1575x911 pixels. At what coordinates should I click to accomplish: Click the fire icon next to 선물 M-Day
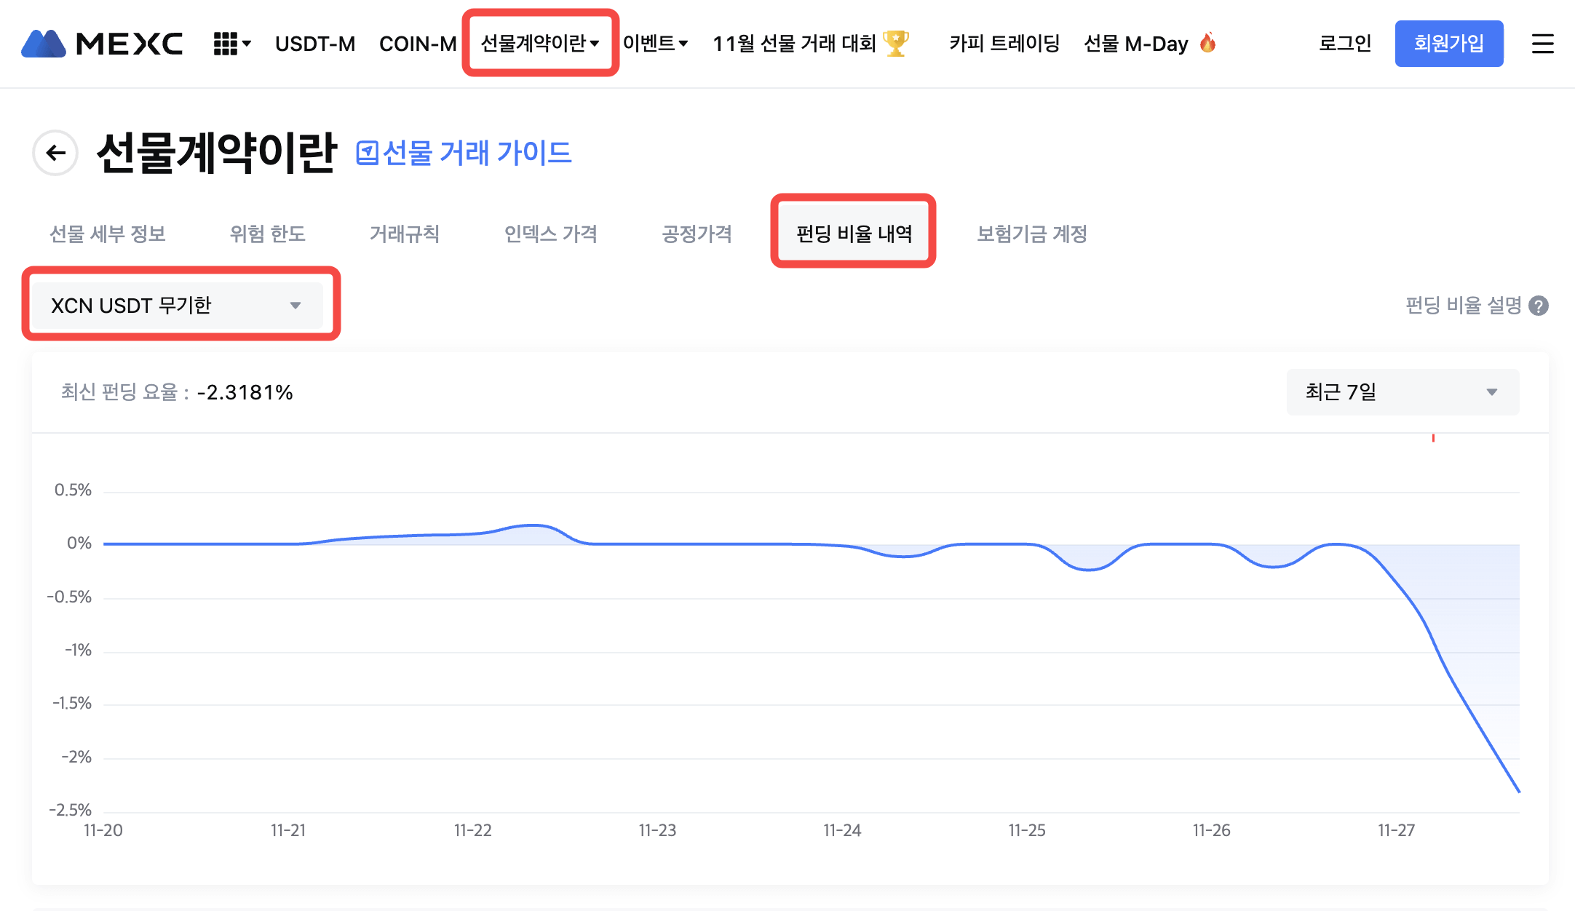1207,43
